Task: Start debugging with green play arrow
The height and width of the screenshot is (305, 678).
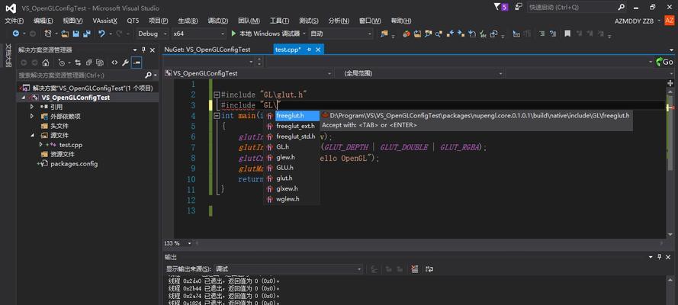Action: click(x=233, y=34)
